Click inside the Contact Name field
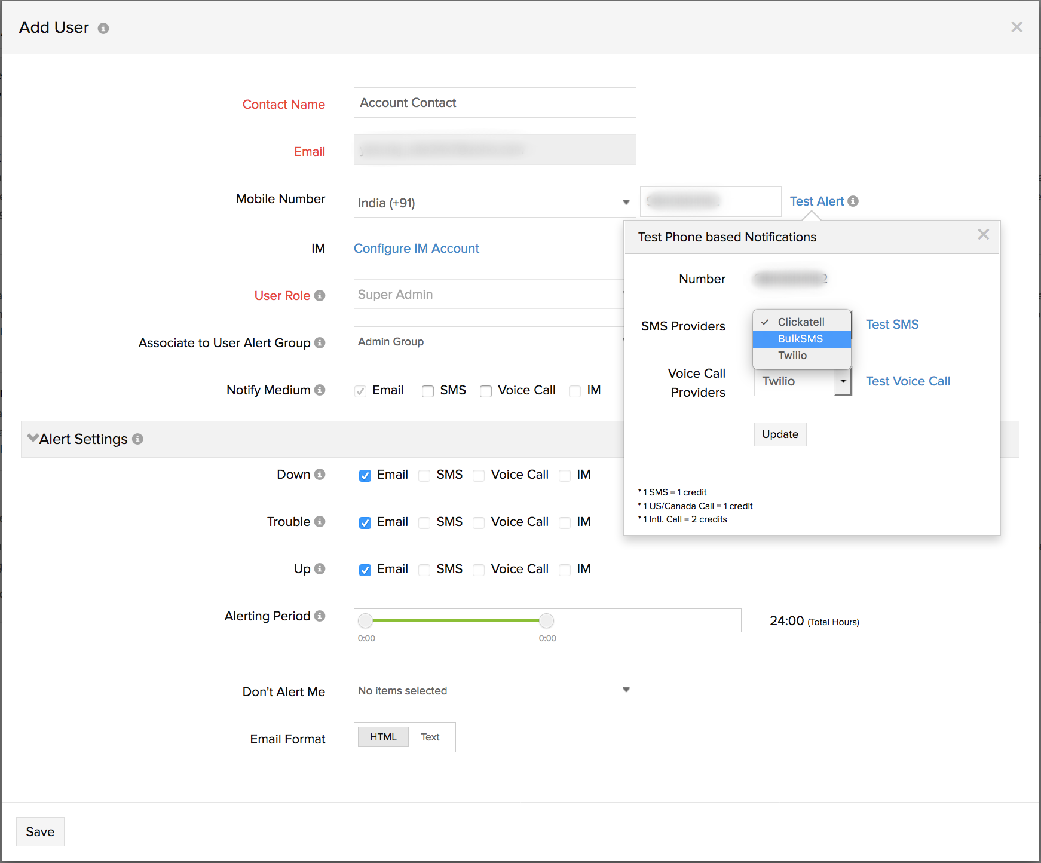This screenshot has height=863, width=1041. click(494, 102)
